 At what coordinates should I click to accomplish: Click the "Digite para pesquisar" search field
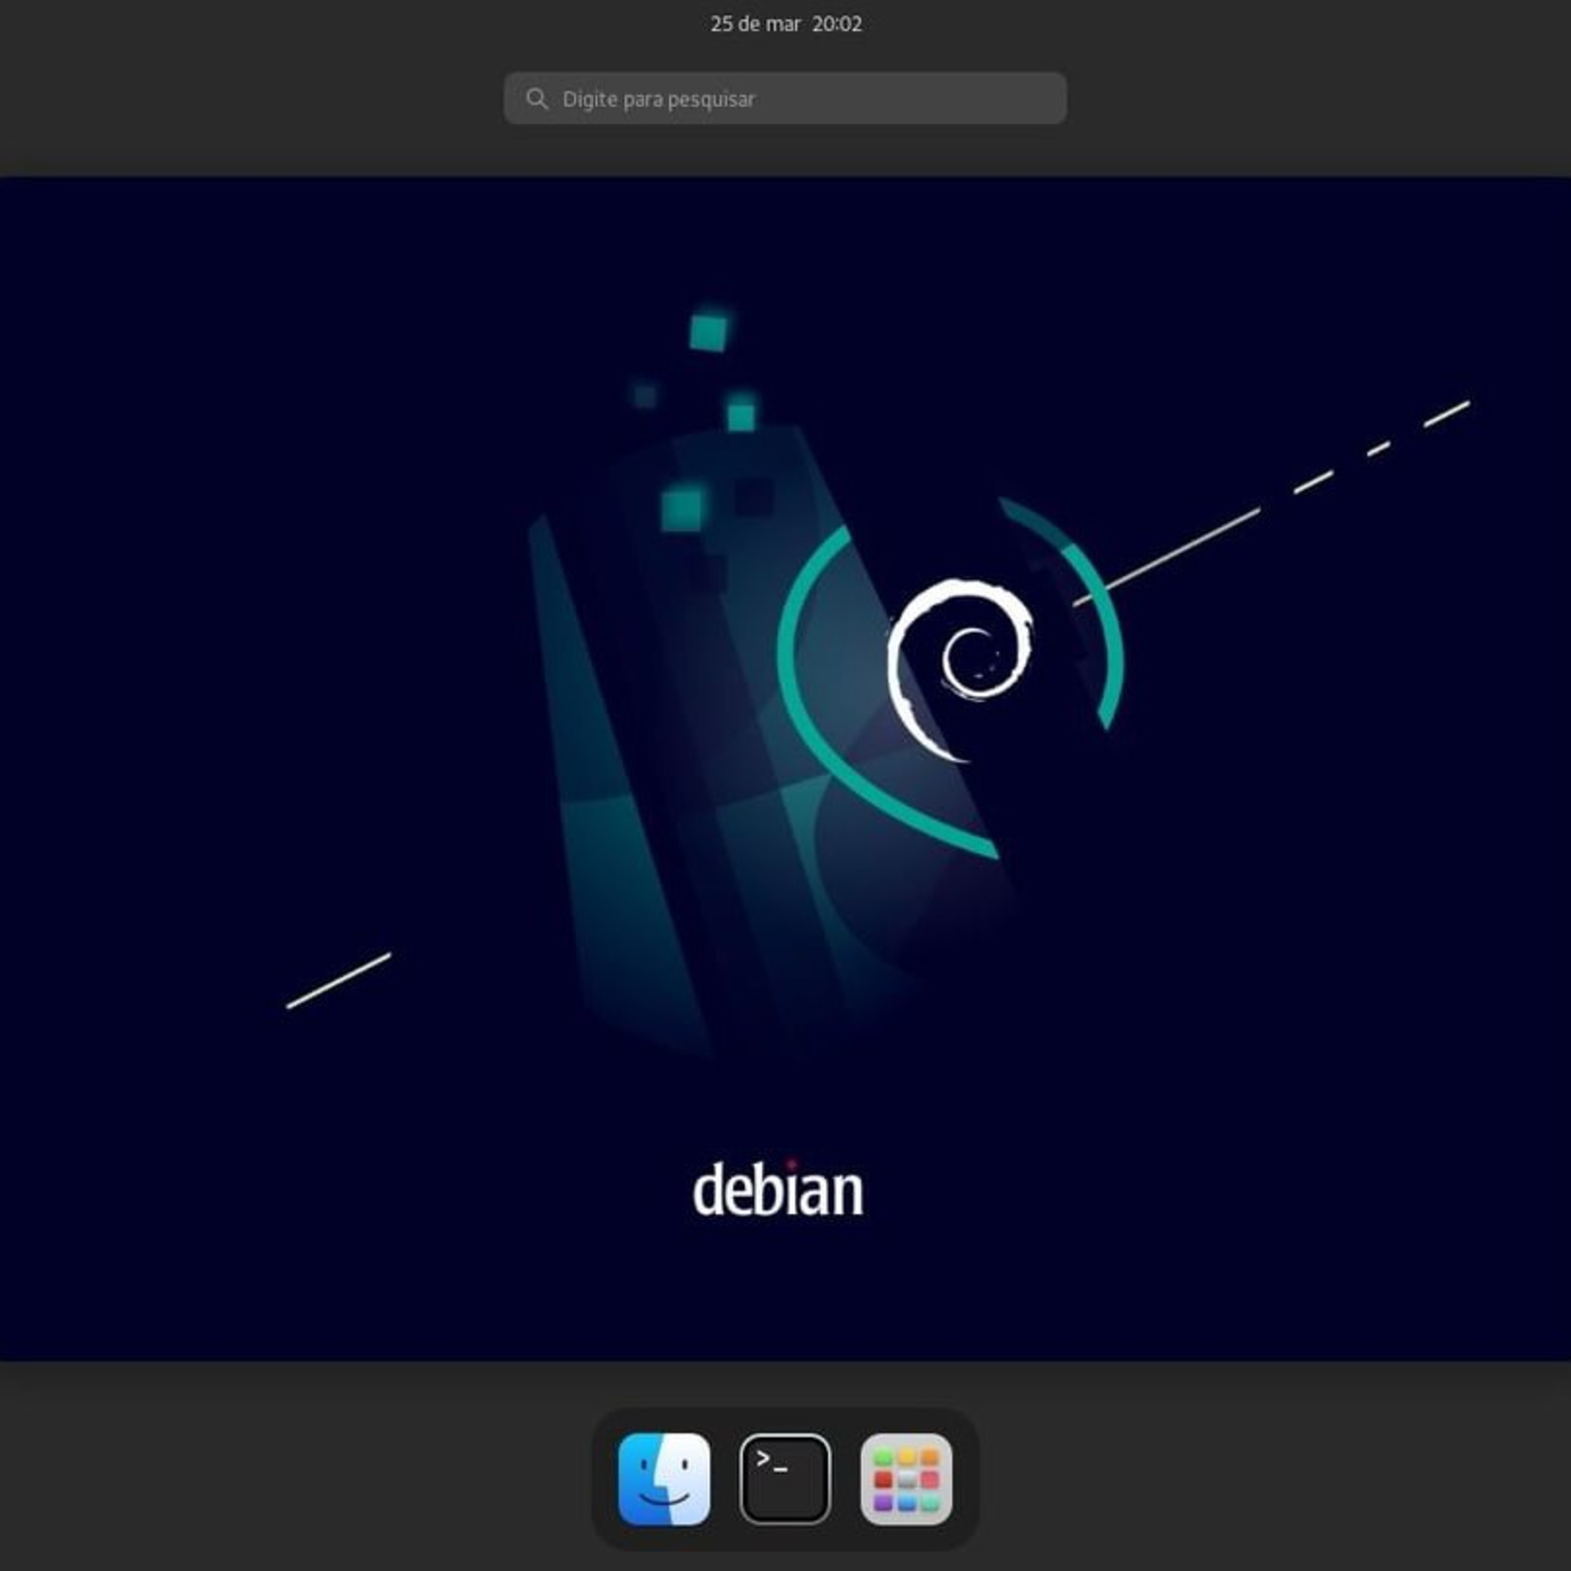click(784, 98)
